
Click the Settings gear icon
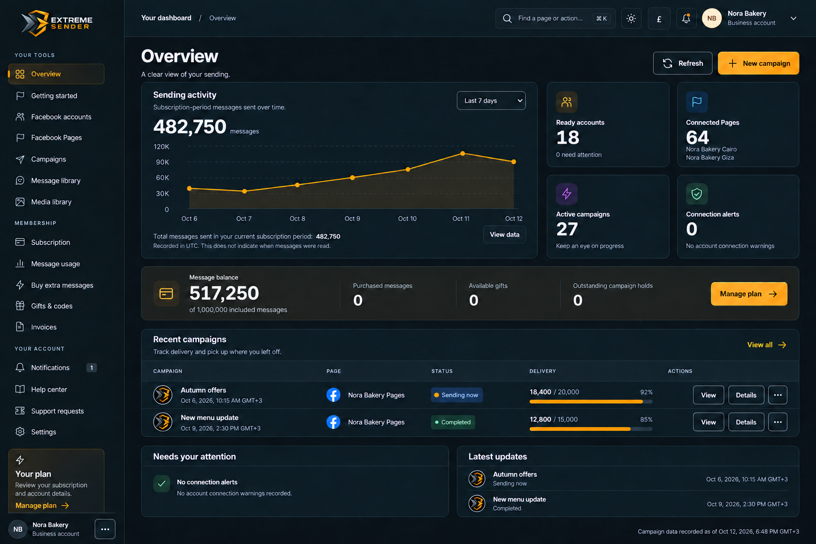coord(20,432)
